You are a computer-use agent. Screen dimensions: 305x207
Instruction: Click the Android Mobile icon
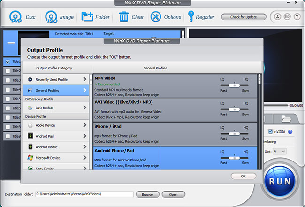30,147
